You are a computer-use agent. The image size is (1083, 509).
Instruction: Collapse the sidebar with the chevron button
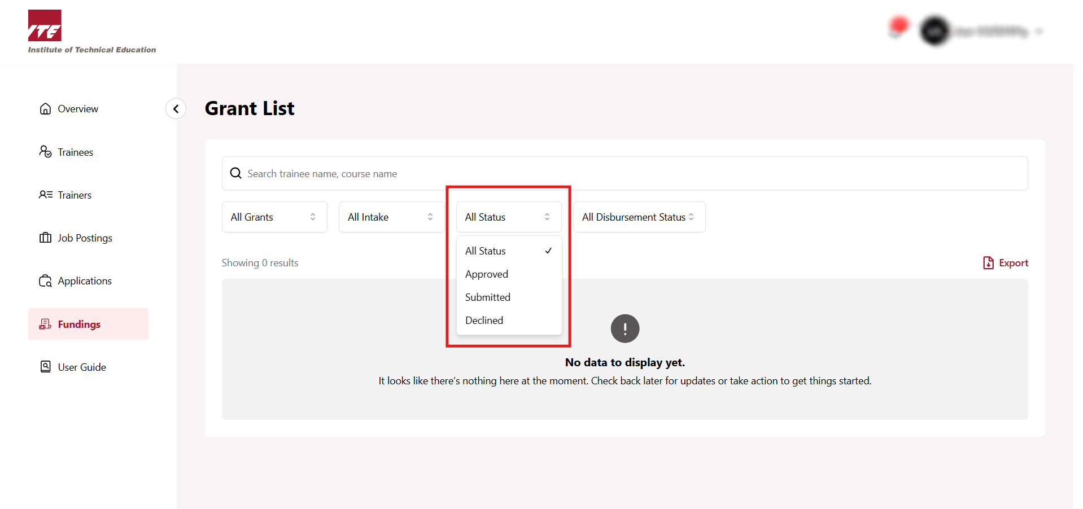click(x=176, y=109)
